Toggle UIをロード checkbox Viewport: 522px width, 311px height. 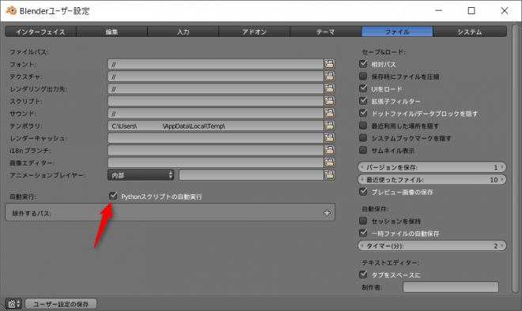[363, 88]
